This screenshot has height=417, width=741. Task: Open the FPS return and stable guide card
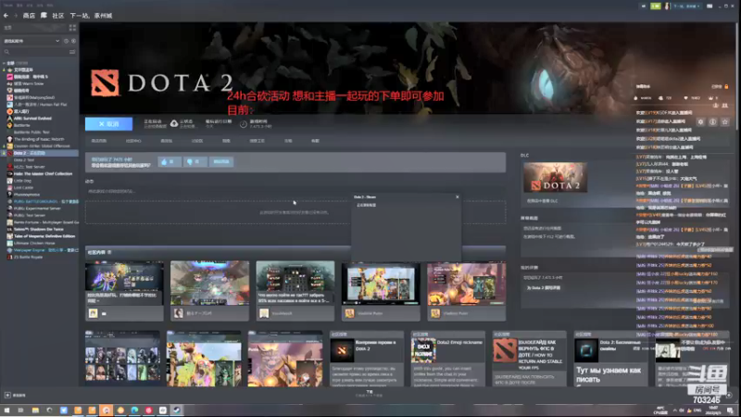pos(529,359)
